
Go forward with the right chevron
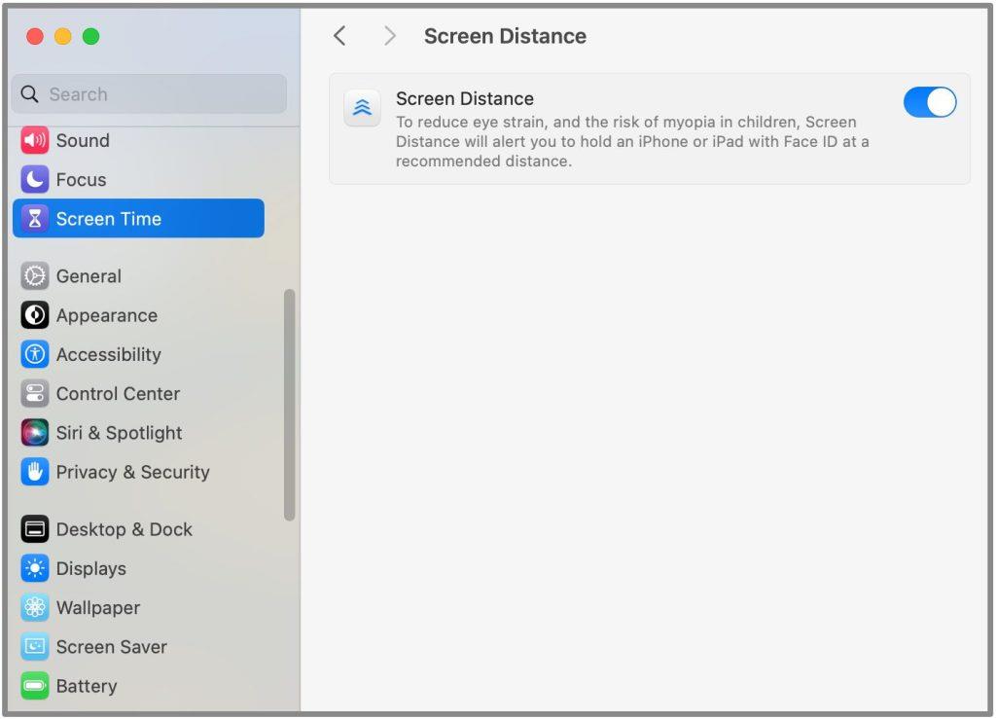point(389,36)
